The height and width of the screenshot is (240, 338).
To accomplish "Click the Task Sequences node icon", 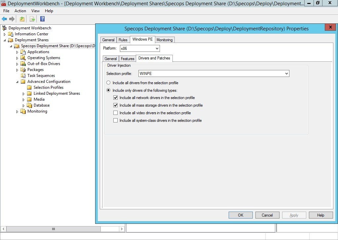I will [23, 76].
